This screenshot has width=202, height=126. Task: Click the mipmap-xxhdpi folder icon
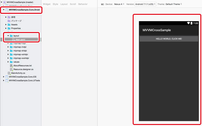11,55
